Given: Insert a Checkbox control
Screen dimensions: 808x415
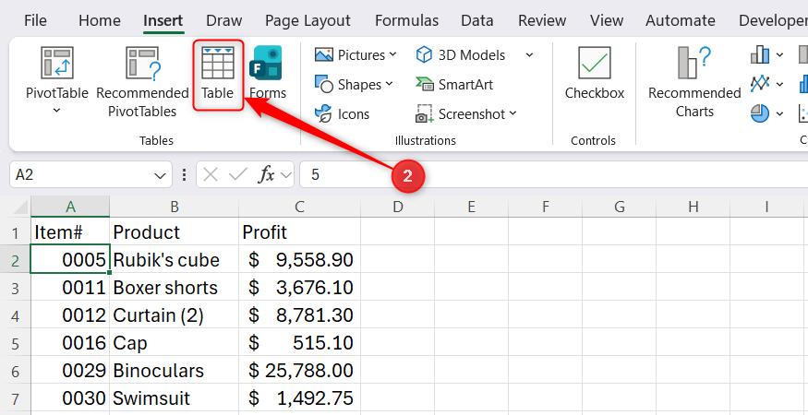Looking at the screenshot, I should coord(595,73).
